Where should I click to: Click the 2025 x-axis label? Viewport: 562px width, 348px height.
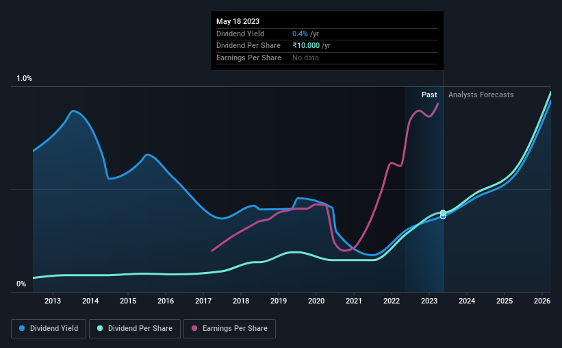point(504,301)
